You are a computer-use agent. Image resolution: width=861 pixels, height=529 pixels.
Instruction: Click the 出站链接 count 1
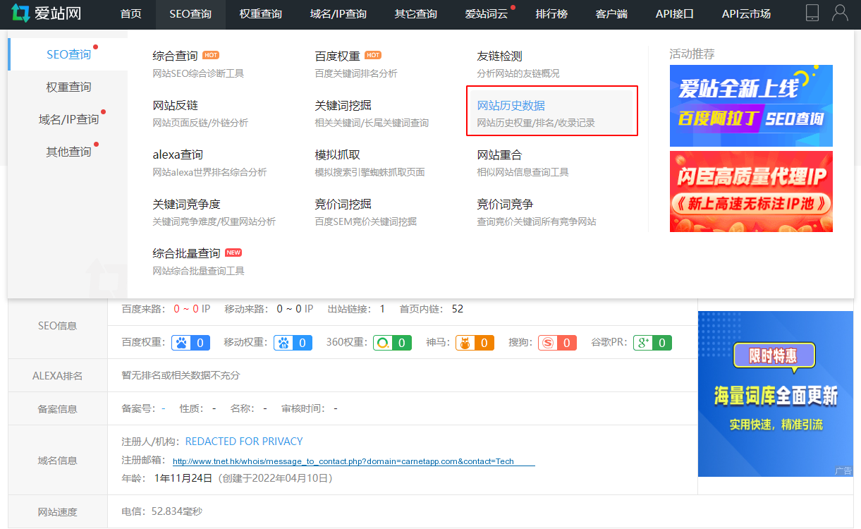coord(382,309)
